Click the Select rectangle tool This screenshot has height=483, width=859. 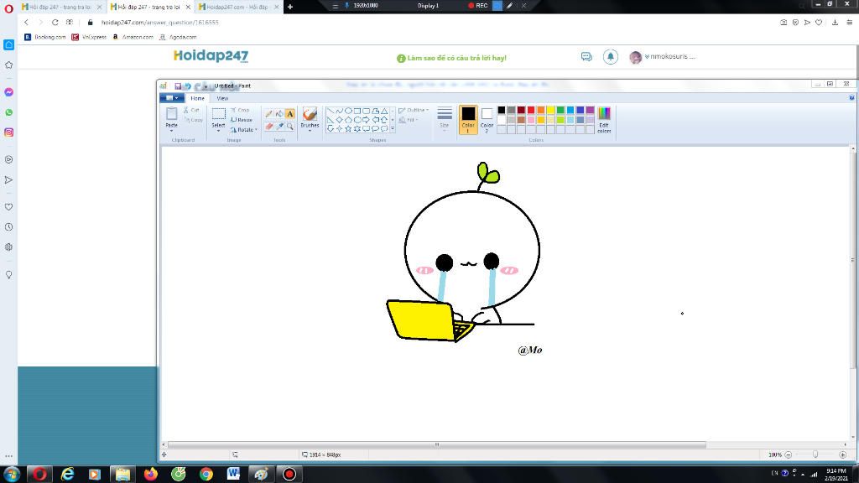click(219, 114)
